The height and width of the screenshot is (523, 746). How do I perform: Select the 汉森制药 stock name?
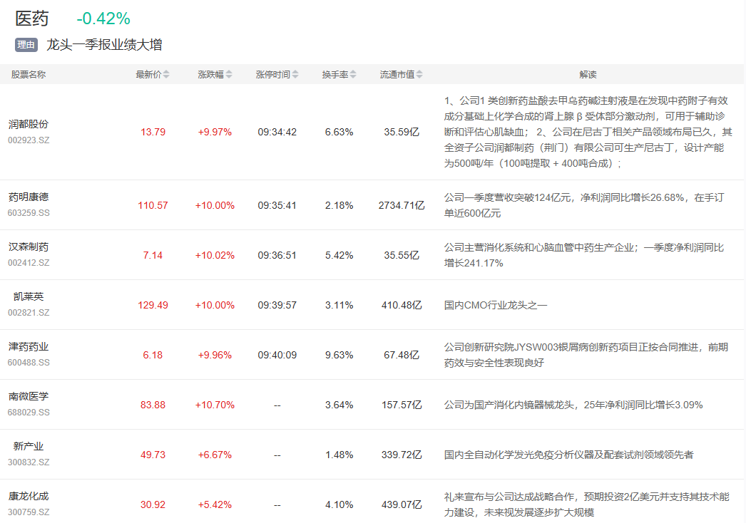pyautogui.click(x=29, y=247)
